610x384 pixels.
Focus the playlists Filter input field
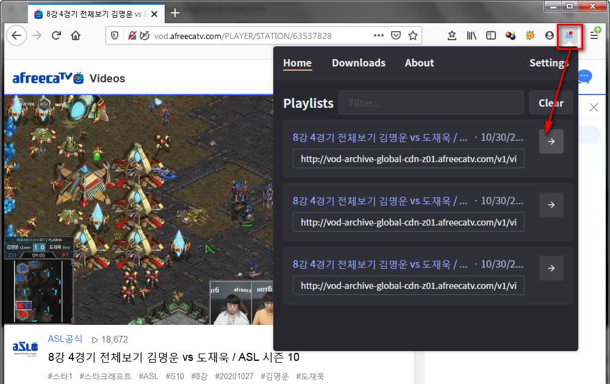431,103
